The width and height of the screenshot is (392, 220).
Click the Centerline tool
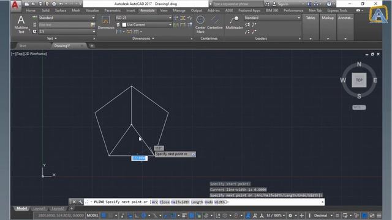pos(215,23)
